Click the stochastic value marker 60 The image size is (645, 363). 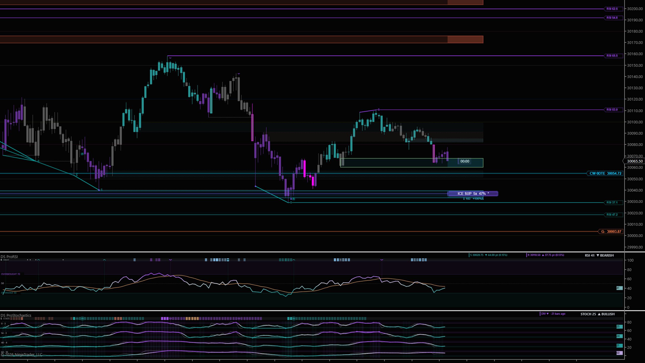pyautogui.click(x=619, y=353)
